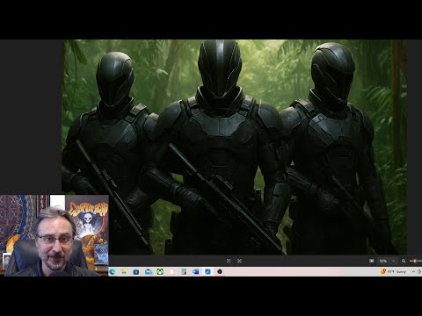Open the notepad-style taskbar app
Image resolution: width=422 pixels, height=316 pixels.
(x=184, y=272)
